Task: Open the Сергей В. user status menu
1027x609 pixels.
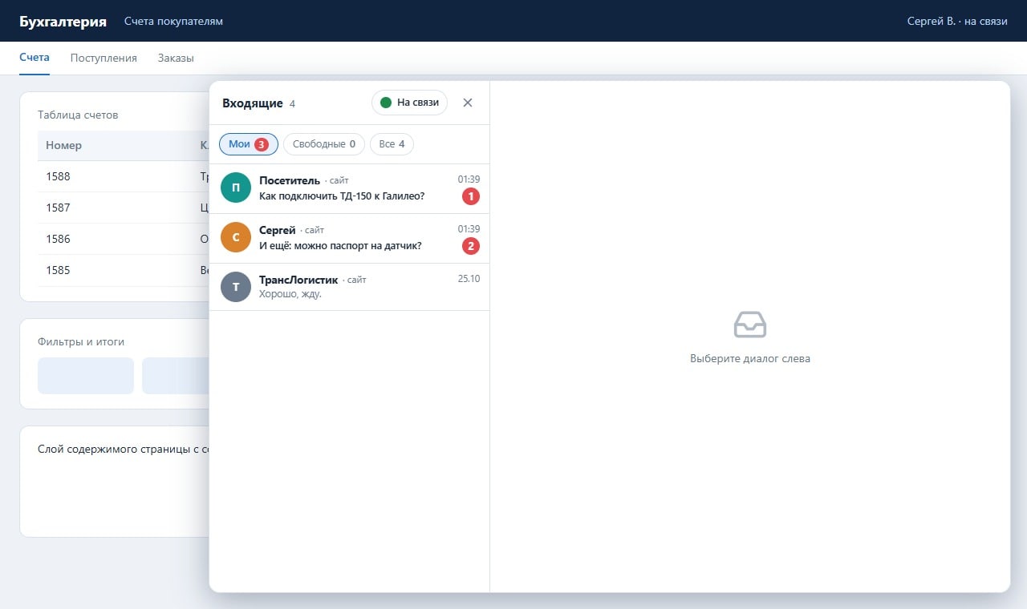Action: pos(957,22)
